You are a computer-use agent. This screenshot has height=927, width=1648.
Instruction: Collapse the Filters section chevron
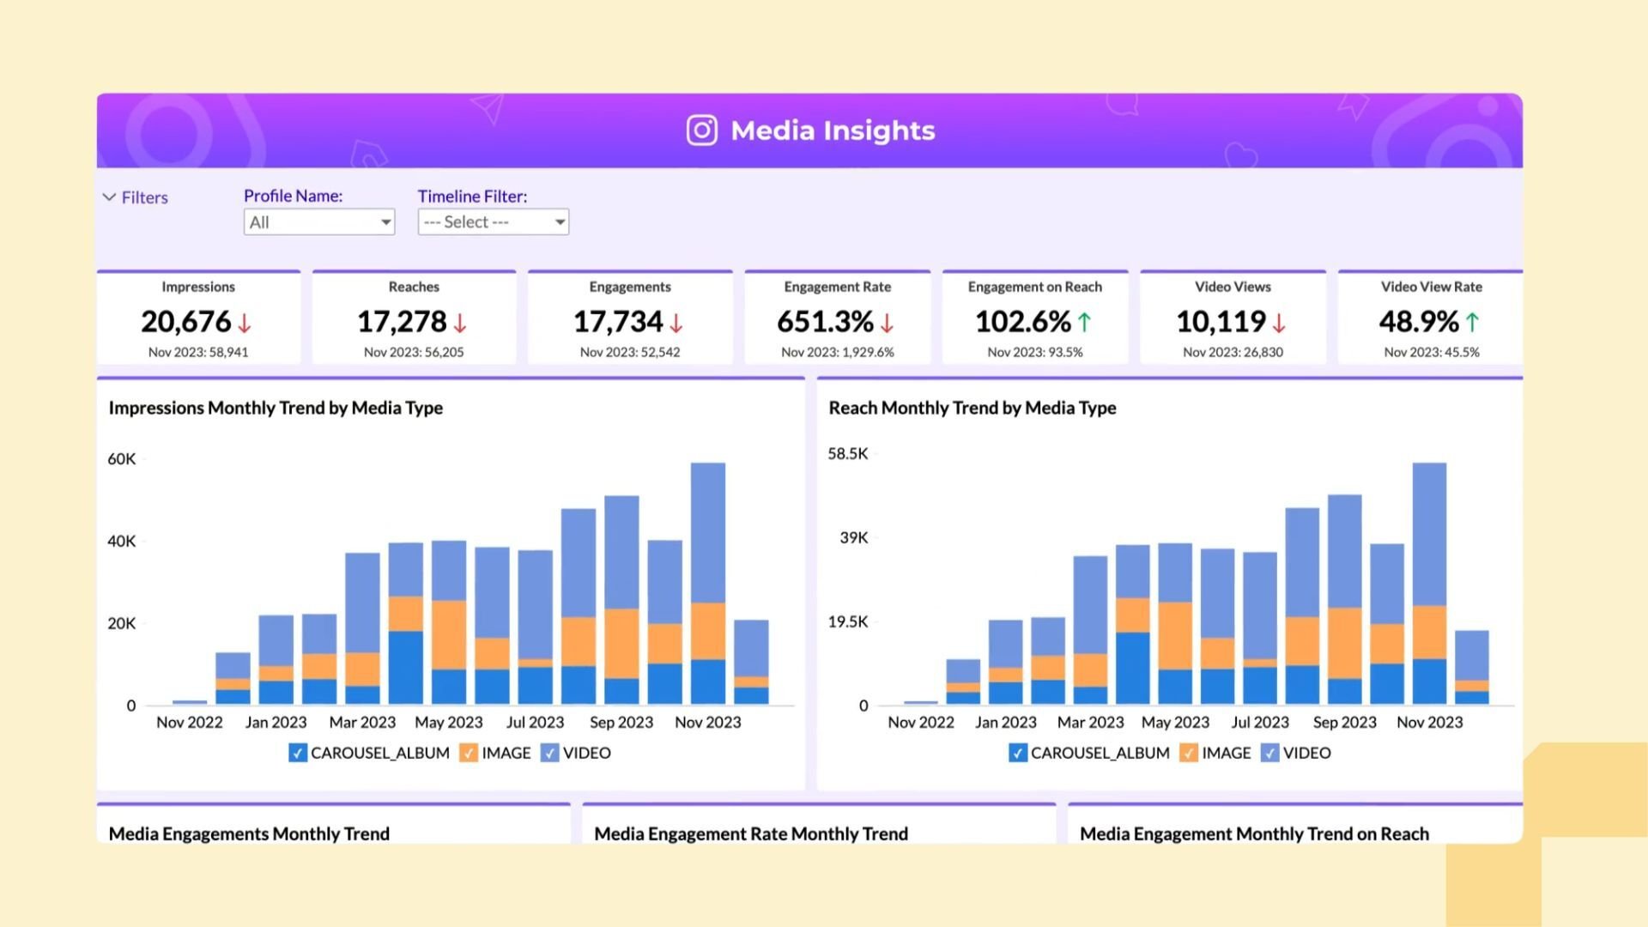109,197
